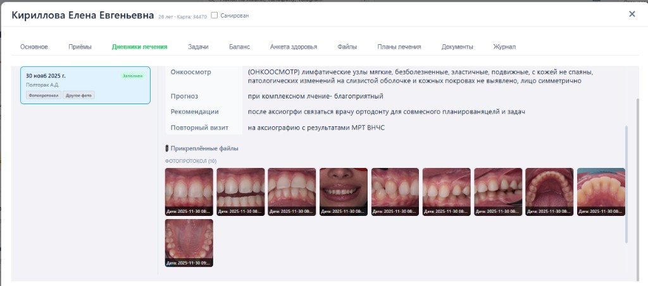This screenshot has width=648, height=286.
Task: Open the Журнал tab
Action: pos(504,47)
